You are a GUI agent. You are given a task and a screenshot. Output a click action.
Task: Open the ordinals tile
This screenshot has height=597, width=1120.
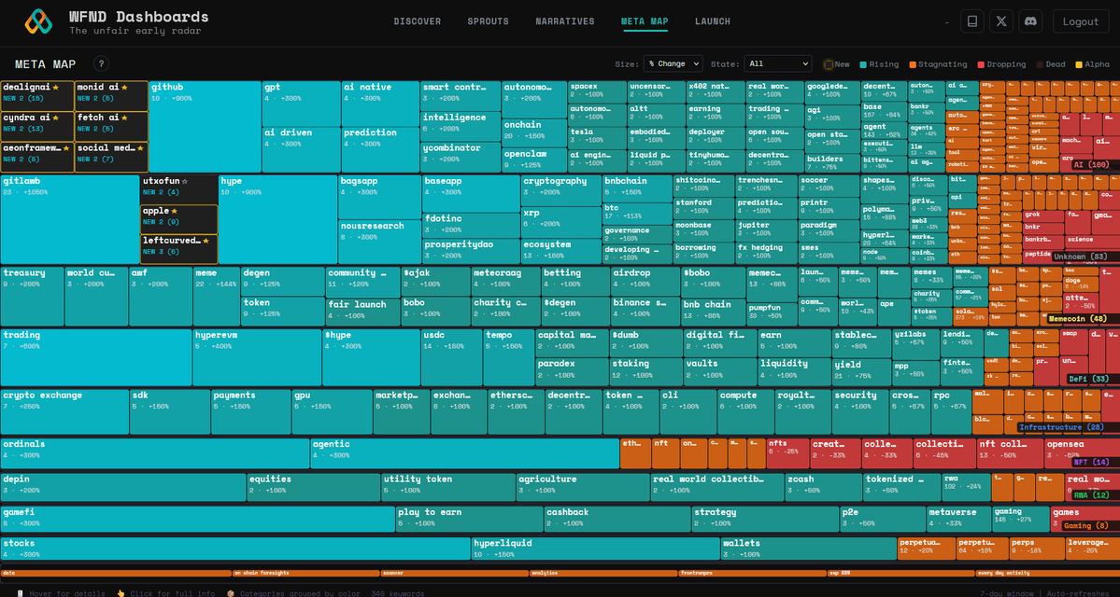coord(155,453)
